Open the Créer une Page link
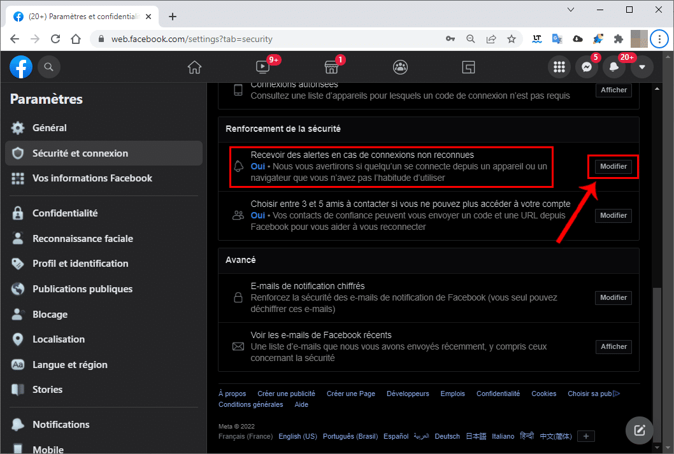The image size is (674, 454). click(351, 394)
